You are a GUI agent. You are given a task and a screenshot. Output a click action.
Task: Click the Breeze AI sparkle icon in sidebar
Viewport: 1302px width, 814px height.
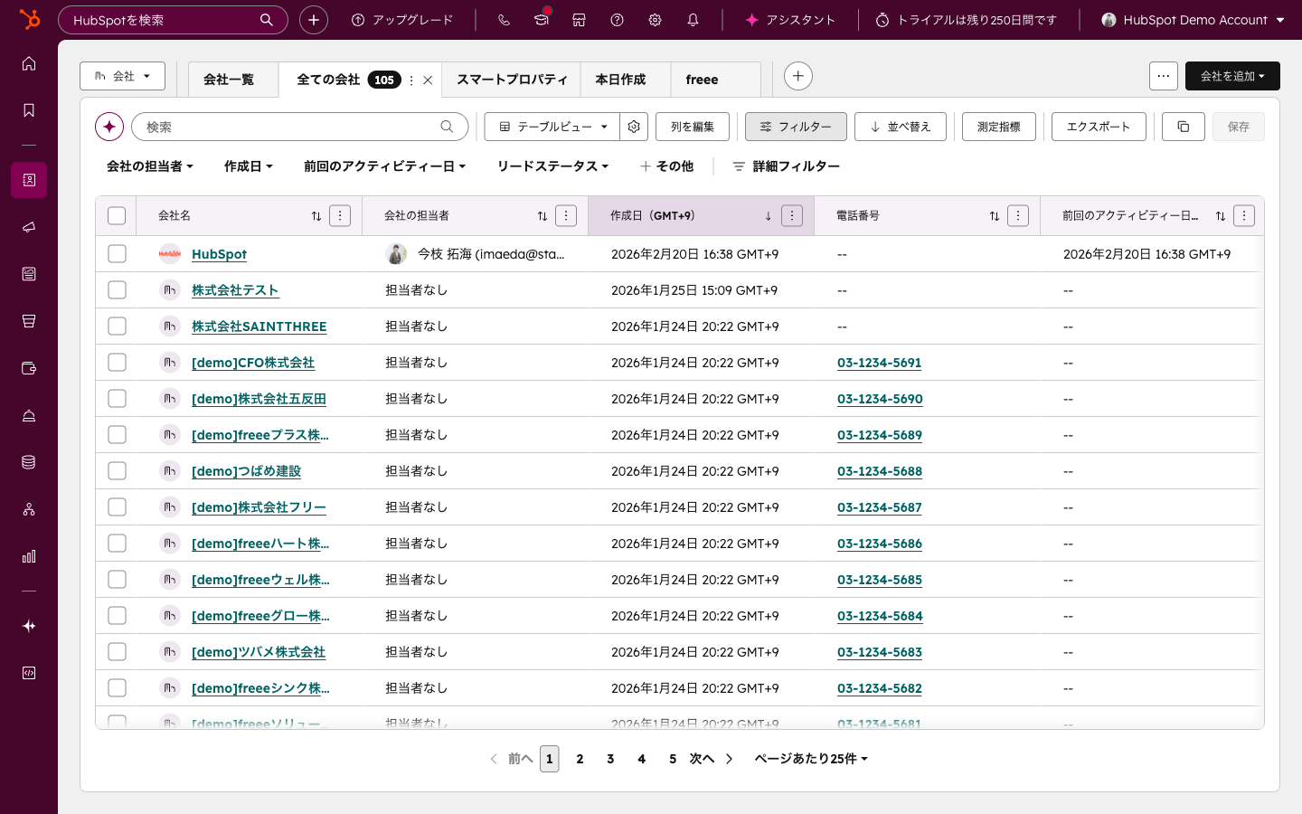coord(28,626)
